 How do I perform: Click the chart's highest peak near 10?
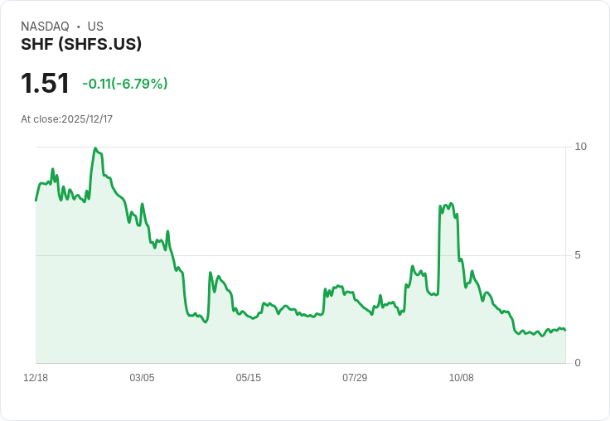coord(95,148)
